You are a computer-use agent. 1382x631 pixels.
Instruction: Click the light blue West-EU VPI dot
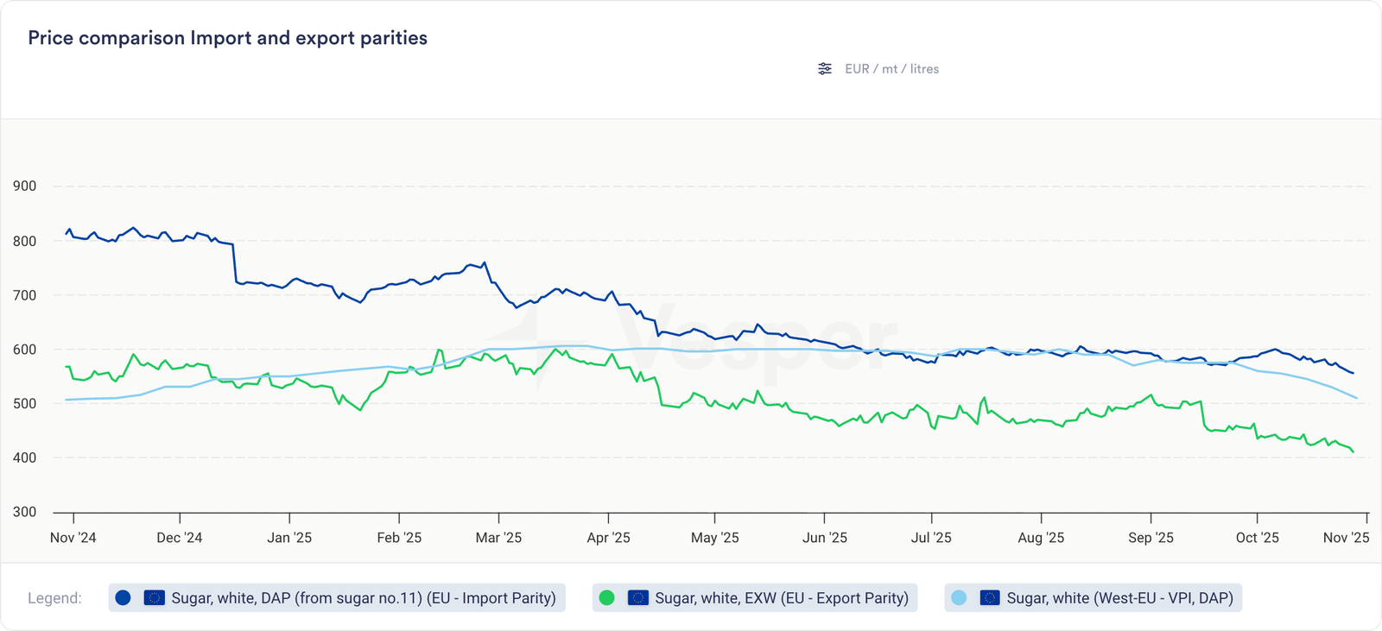point(958,597)
